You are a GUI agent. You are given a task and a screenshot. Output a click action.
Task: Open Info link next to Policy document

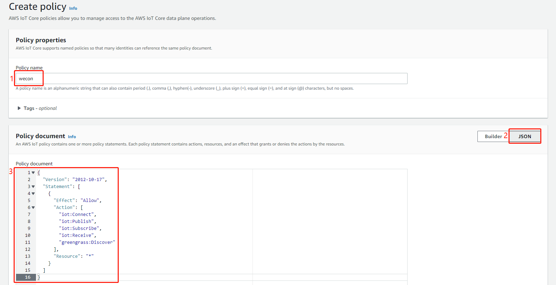(x=72, y=137)
